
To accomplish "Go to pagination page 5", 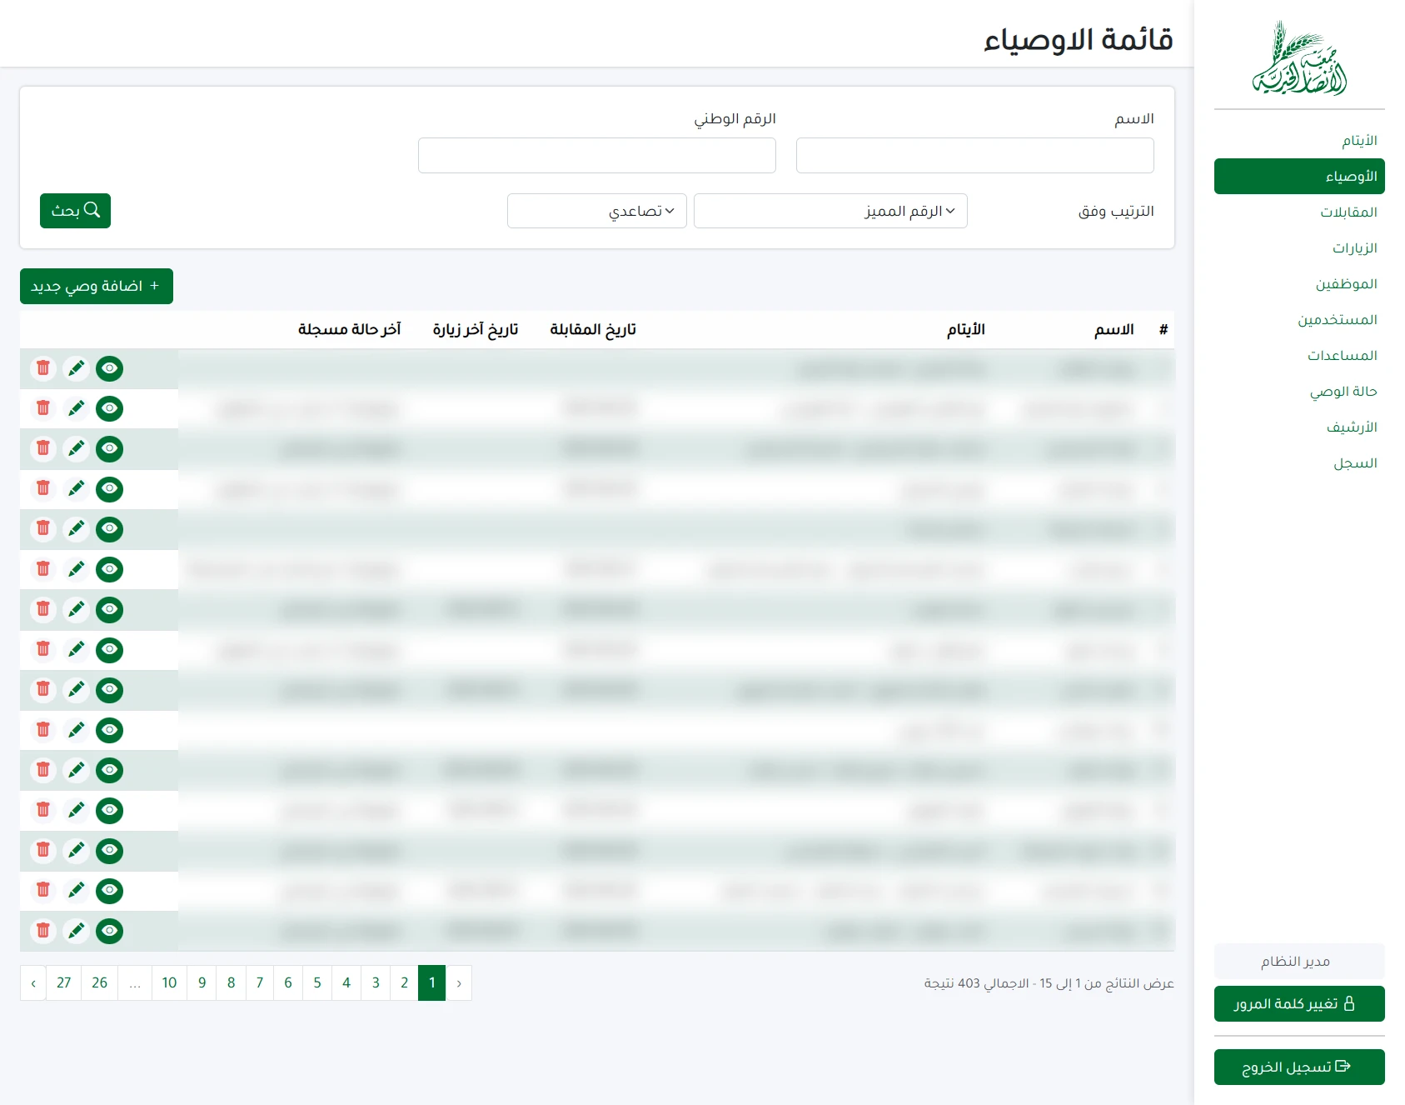I will click(x=317, y=983).
